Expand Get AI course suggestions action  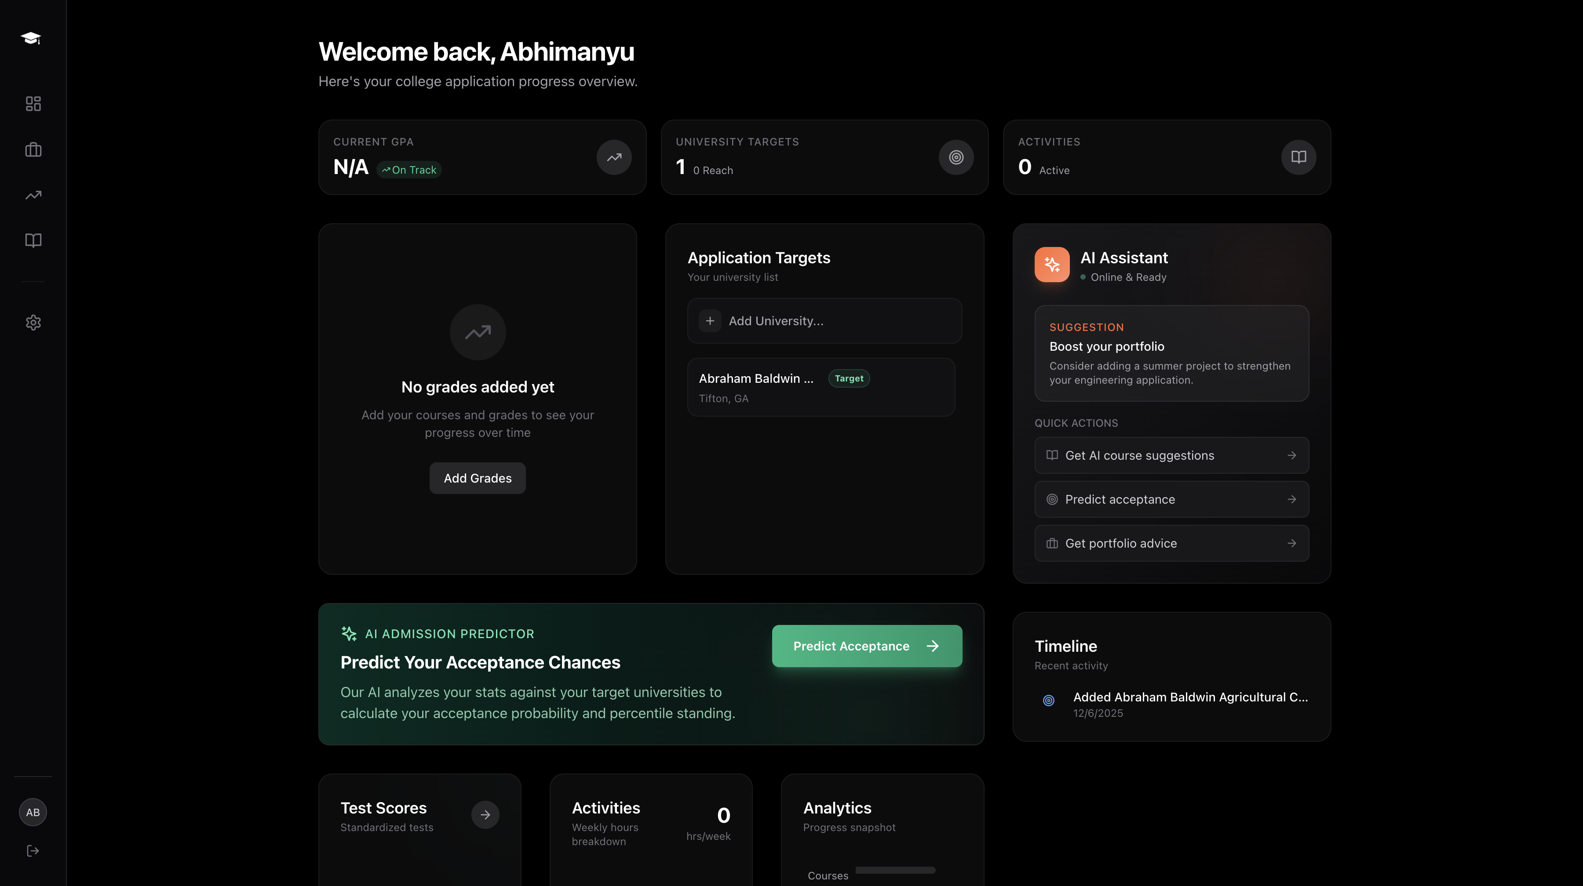[1171, 456]
